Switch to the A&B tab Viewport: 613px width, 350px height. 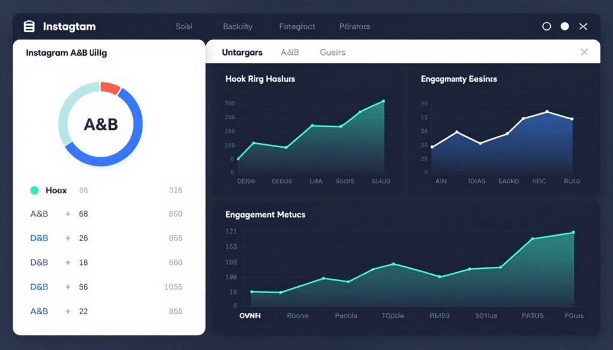(x=290, y=52)
